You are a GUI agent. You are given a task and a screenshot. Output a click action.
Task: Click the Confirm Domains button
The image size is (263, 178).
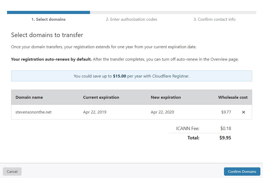tap(242, 172)
